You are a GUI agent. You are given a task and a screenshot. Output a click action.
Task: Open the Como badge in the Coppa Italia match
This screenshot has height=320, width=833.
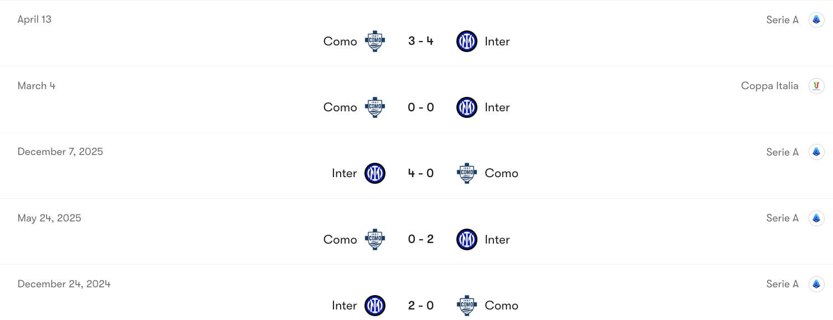pos(374,107)
